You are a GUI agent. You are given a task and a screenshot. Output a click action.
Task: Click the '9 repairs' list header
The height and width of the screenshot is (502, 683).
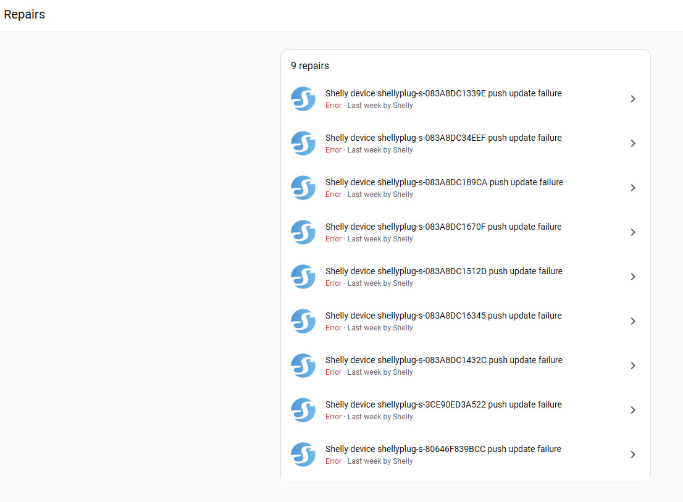tap(310, 66)
